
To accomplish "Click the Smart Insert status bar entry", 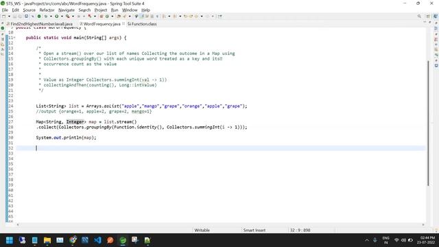I will 254,231.
